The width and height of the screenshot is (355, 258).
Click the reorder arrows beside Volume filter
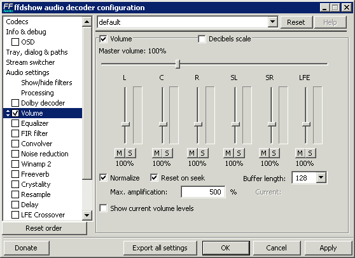tap(8, 113)
